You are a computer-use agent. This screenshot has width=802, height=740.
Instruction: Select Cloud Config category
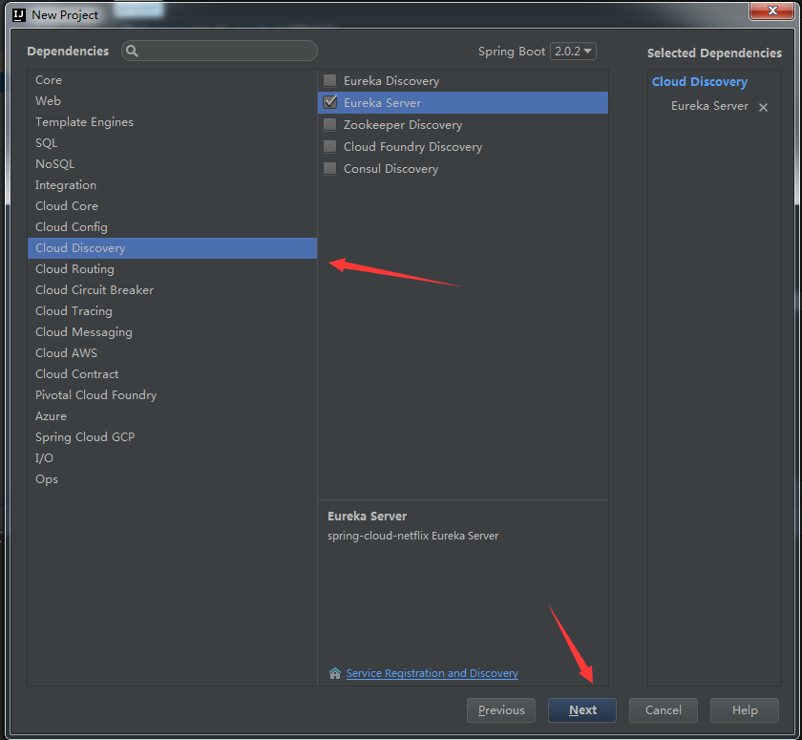pos(173,226)
